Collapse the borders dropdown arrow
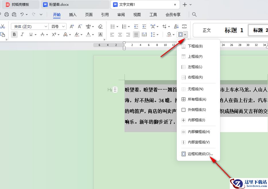This screenshot has height=189, width=268. (185, 34)
